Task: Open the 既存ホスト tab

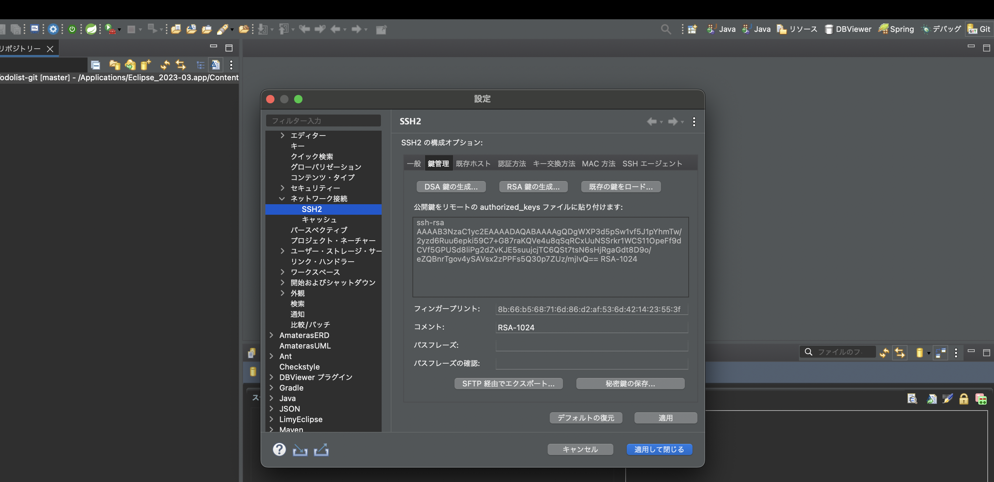Action: (473, 163)
